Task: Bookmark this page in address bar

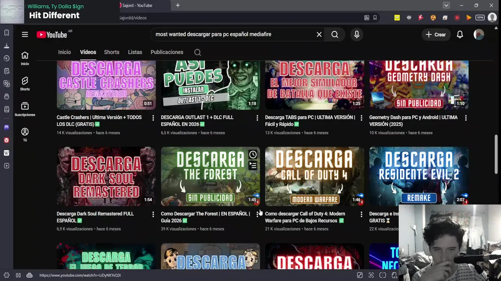Action: point(375,18)
